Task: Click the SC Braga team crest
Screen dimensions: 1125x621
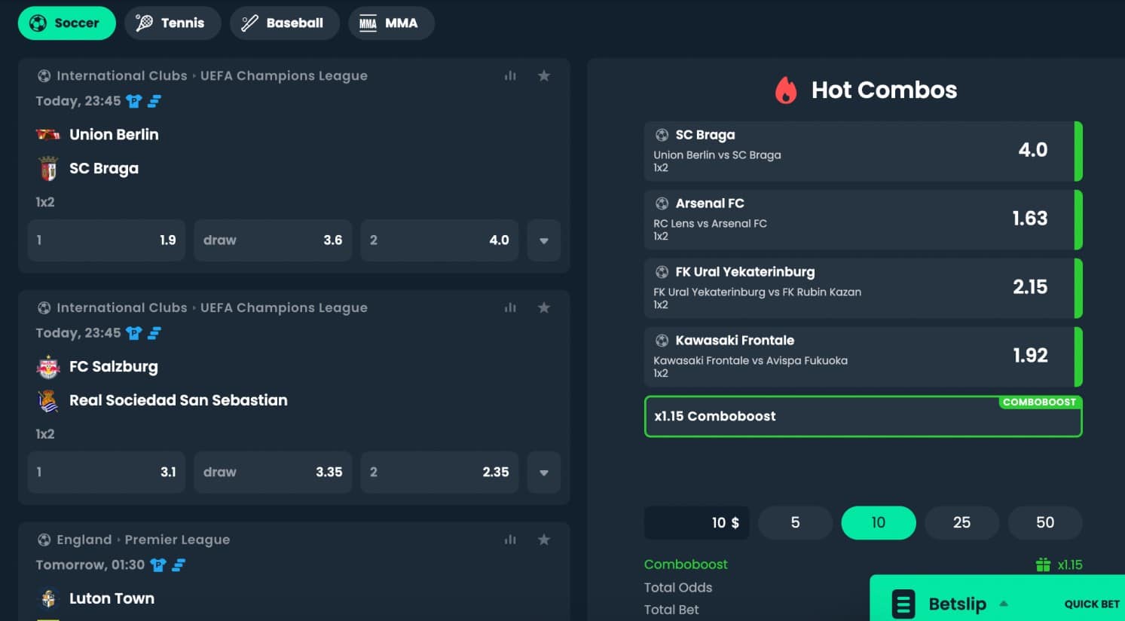Action: [x=48, y=169]
